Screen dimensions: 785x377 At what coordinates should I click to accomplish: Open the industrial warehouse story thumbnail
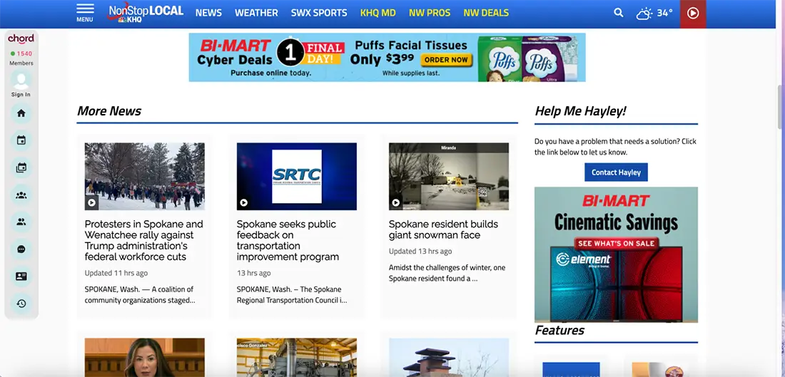click(297, 358)
